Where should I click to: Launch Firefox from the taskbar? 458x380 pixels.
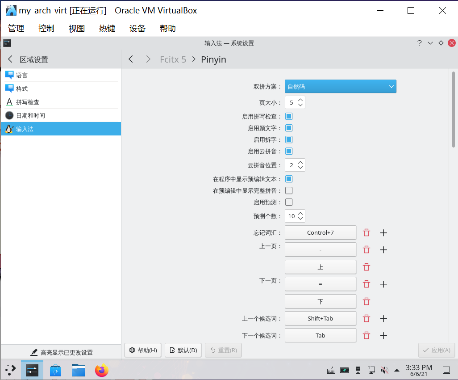pos(102,370)
